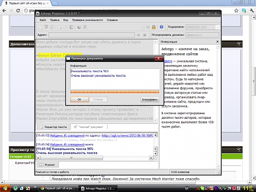
Task: Click the settings gear icon in toolbar
Action: pos(148,27)
